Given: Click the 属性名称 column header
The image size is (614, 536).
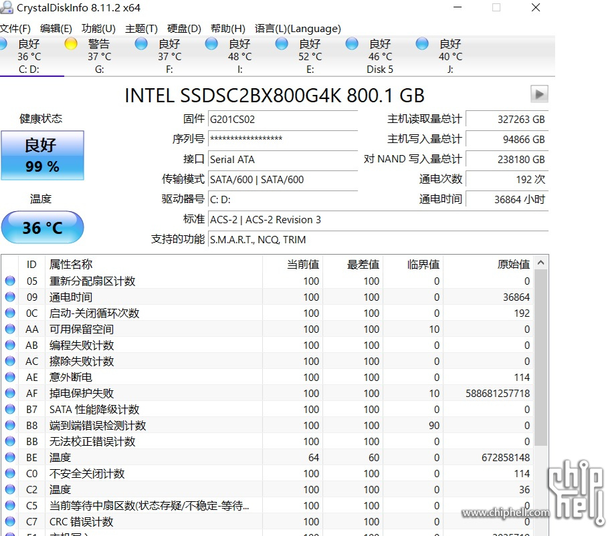Looking at the screenshot, I should click(154, 265).
